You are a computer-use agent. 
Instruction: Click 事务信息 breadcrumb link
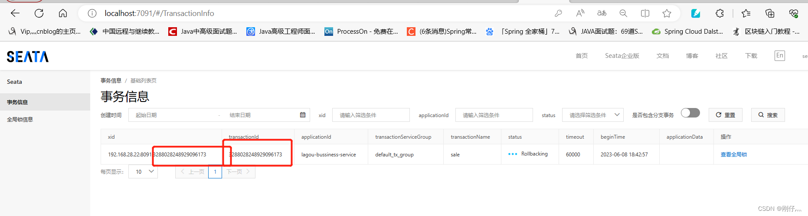pos(111,81)
